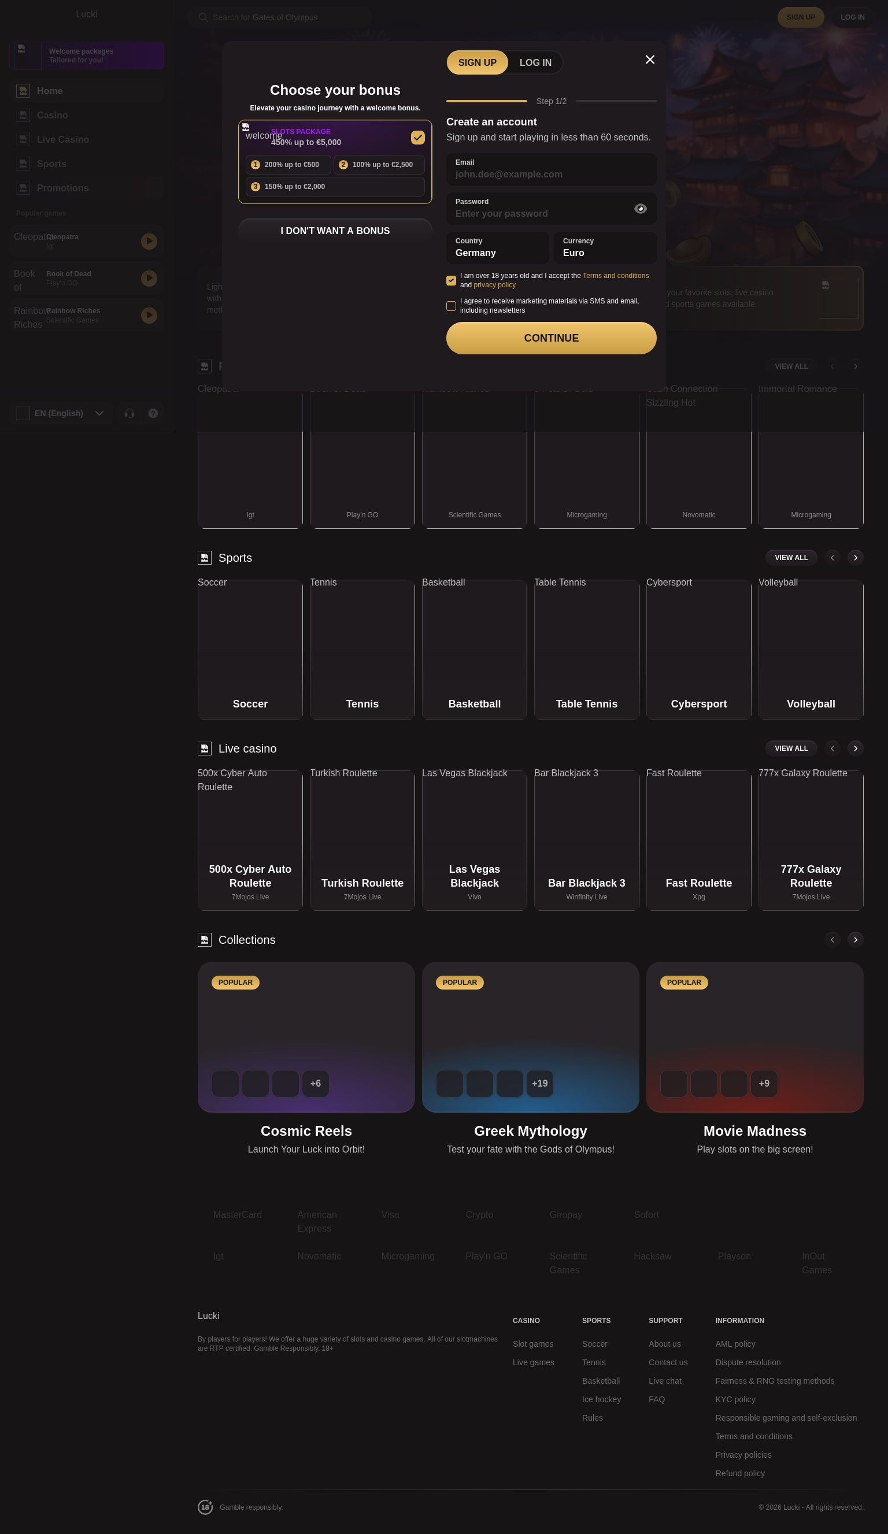This screenshot has width=888, height=1534.
Task: Click the Sports section icon
Action: [x=205, y=558]
